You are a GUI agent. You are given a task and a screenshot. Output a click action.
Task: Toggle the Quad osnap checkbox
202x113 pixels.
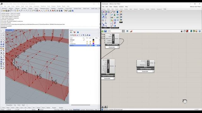[x=36, y=108]
